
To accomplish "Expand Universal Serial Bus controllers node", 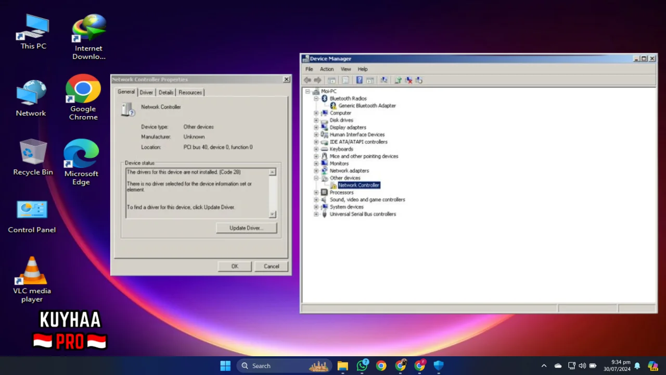I will click(x=316, y=214).
